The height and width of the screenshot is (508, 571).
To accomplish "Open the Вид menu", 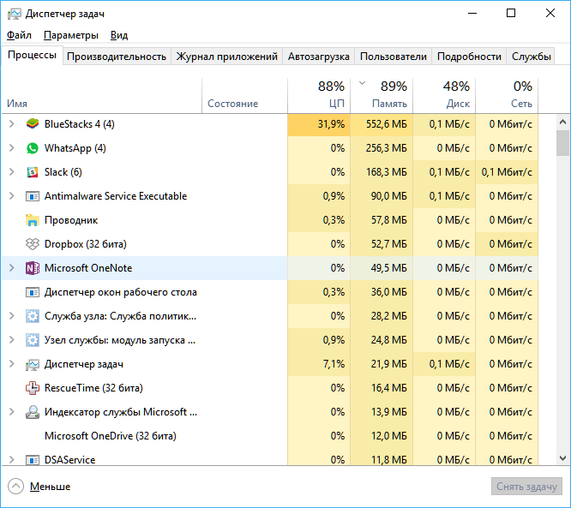I will [119, 35].
